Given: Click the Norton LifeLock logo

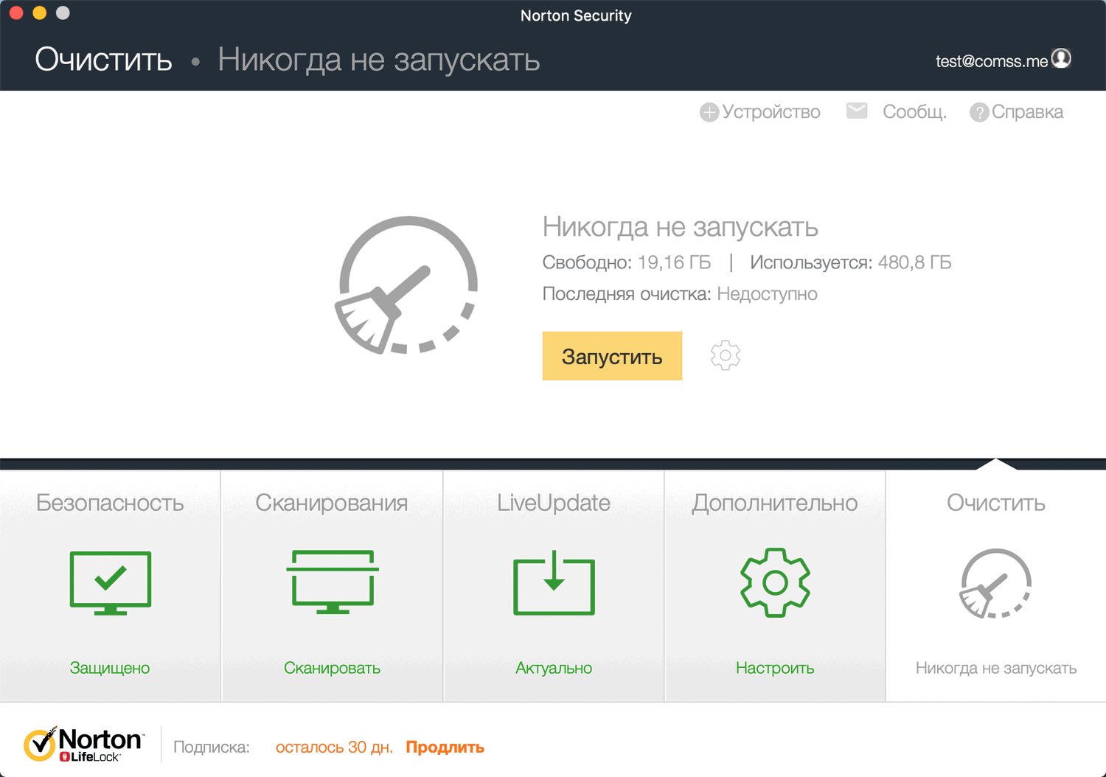Looking at the screenshot, I should [83, 744].
